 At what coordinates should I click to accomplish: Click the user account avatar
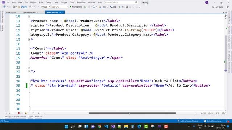(x=207, y=3)
